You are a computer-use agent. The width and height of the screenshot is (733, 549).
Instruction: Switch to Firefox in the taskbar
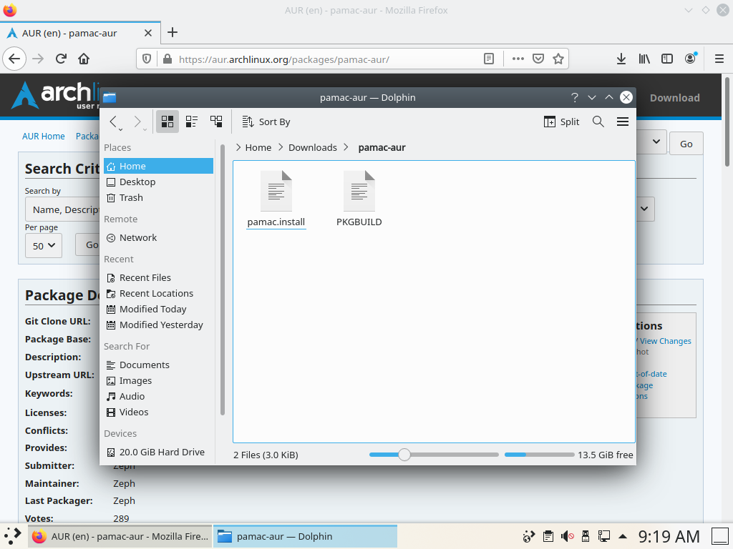120,536
